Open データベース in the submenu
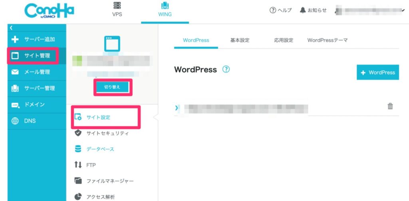The height and width of the screenshot is (201, 409). [100, 149]
